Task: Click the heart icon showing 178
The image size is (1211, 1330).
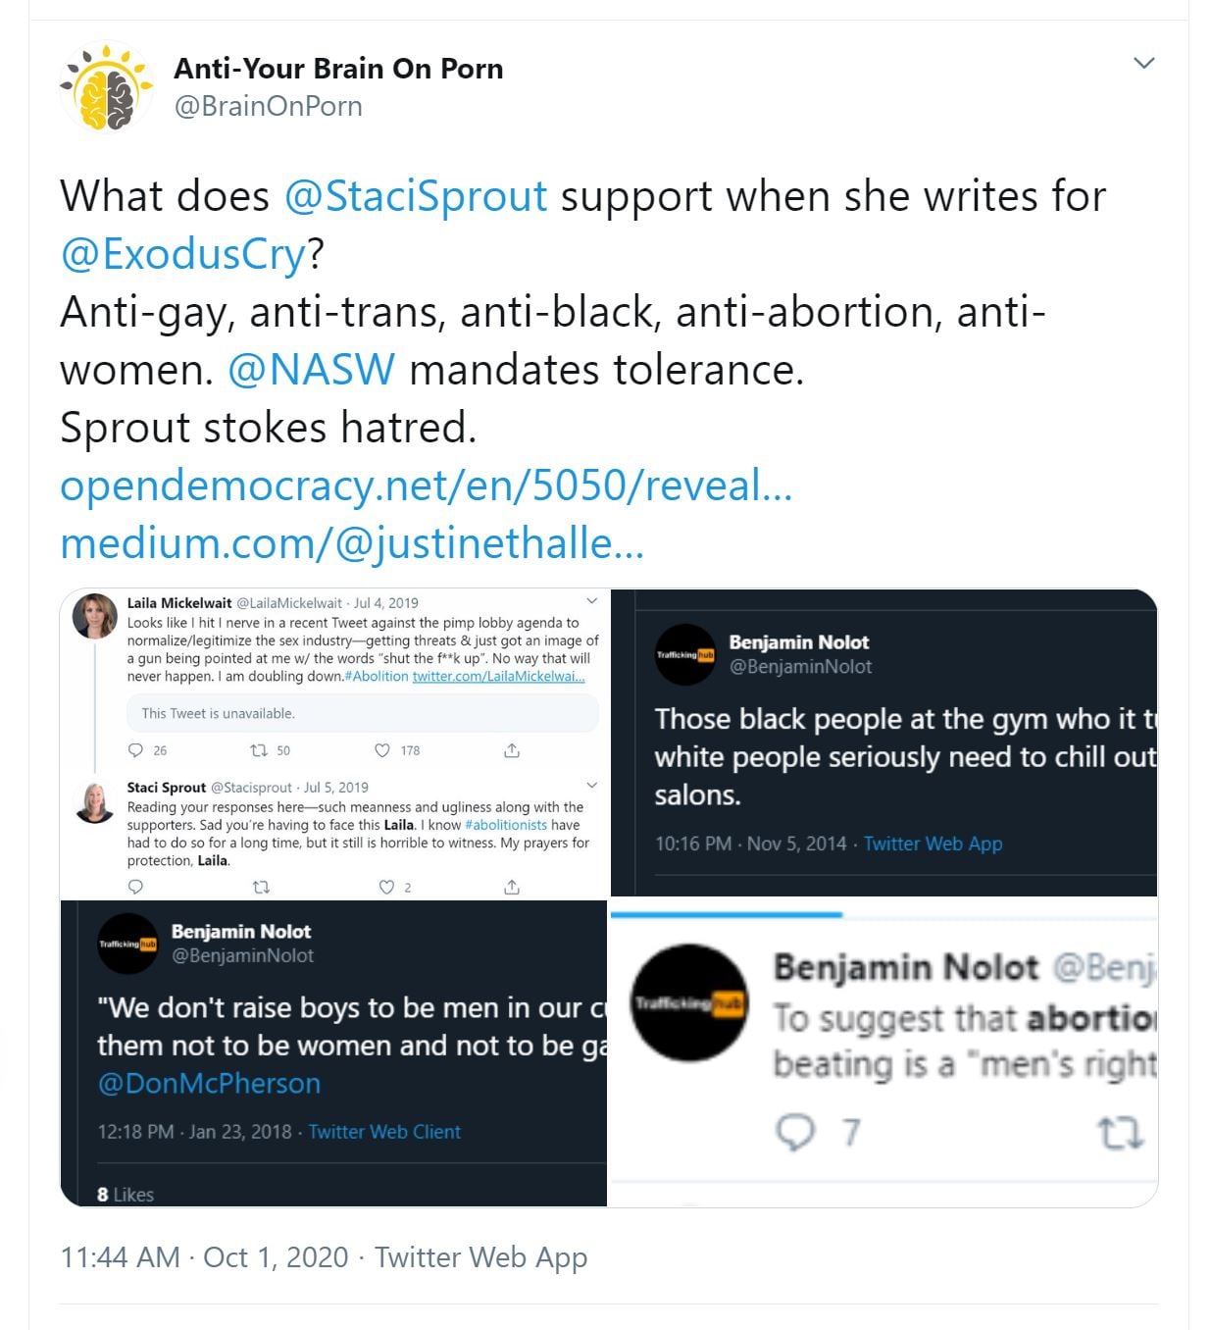Action: (x=382, y=750)
